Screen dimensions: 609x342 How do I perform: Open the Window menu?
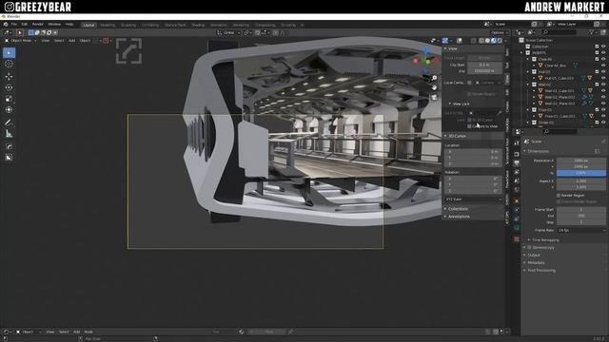54,24
